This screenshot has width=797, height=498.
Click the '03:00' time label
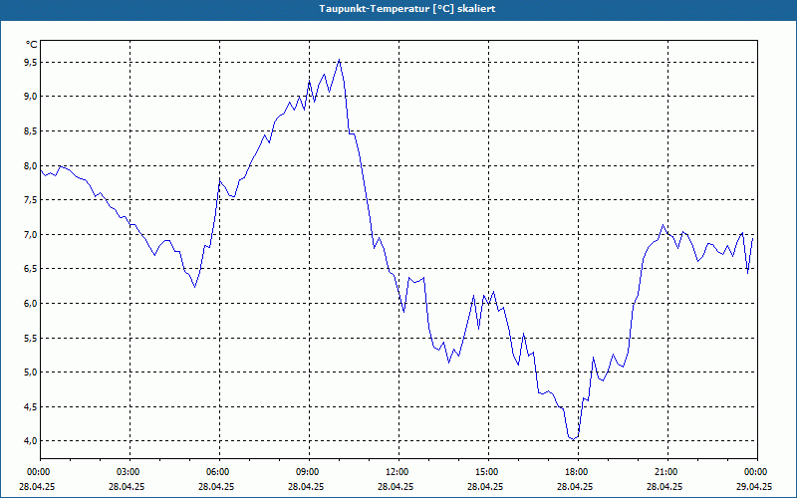point(131,472)
